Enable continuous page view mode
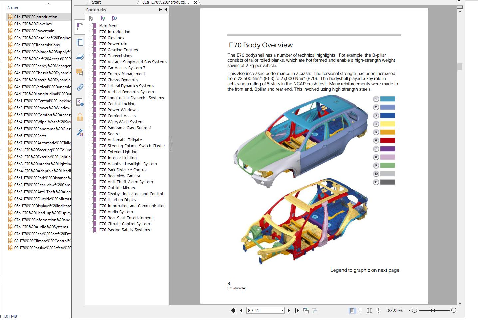Image resolution: width=478 pixels, height=320 pixels. [x=361, y=311]
